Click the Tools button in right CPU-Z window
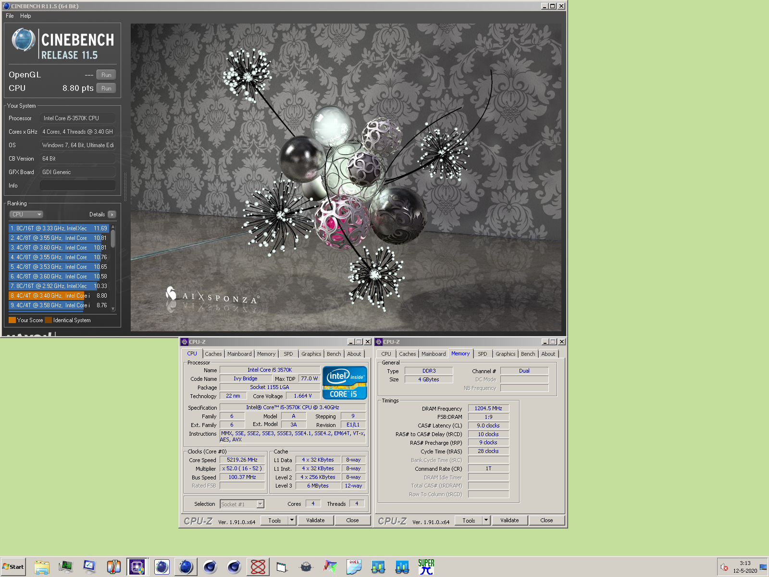 469,520
